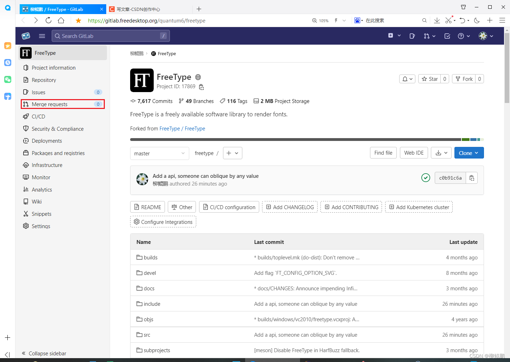Click Add Kubernetes cluster button
510x362 pixels.
coord(419,207)
